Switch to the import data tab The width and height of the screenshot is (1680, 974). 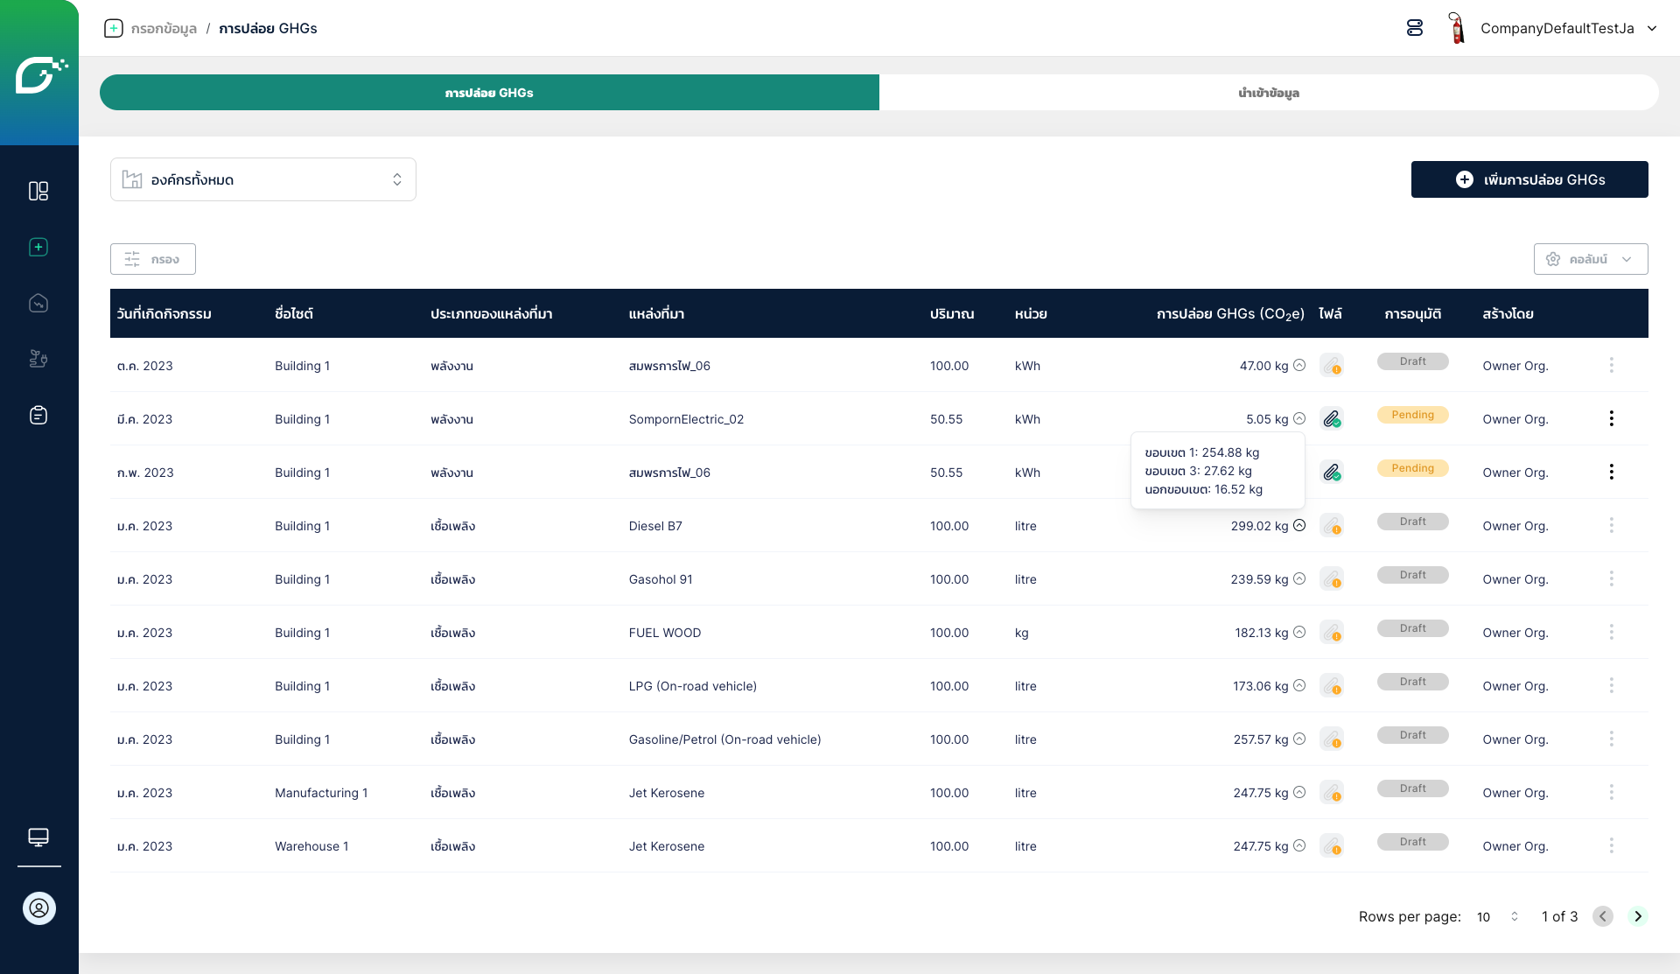click(x=1268, y=93)
